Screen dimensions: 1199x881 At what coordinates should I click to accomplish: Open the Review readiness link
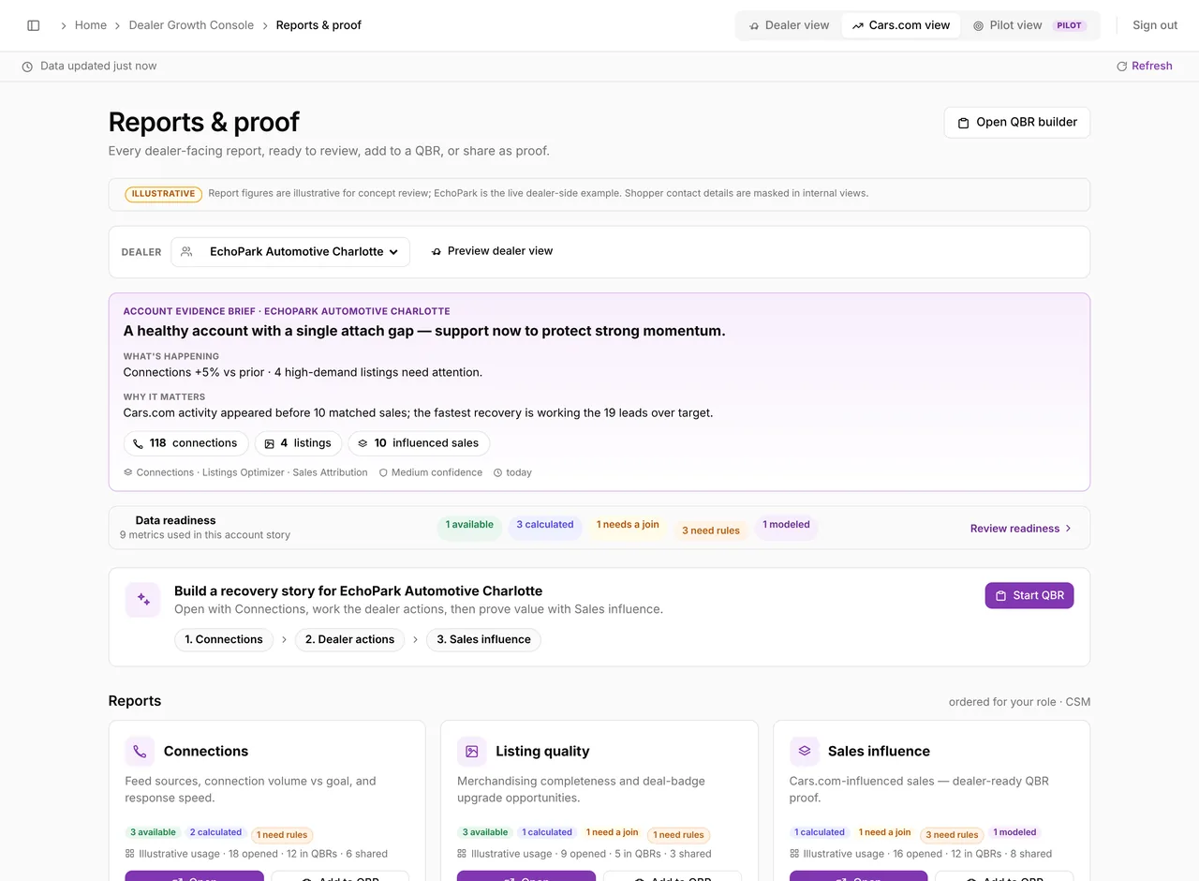tap(1021, 529)
